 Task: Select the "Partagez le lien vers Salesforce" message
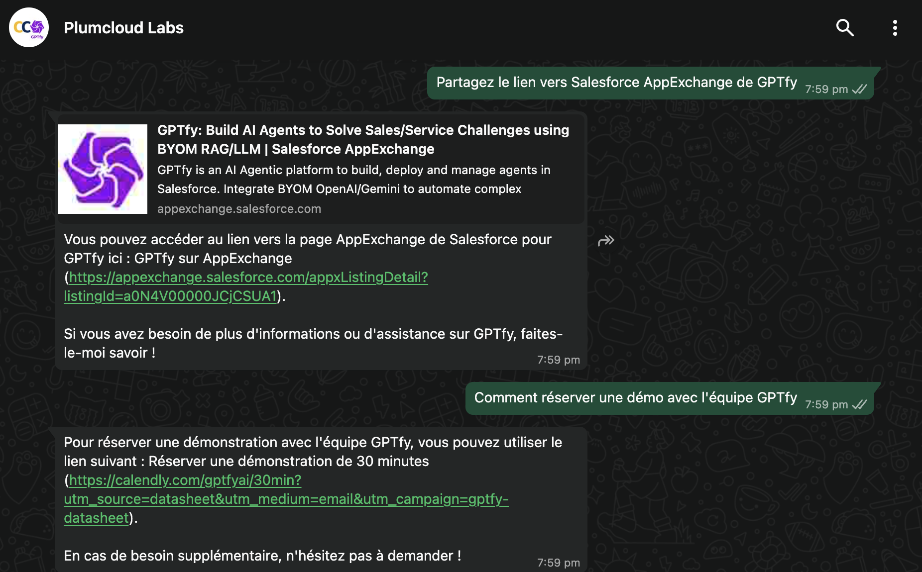[616, 83]
